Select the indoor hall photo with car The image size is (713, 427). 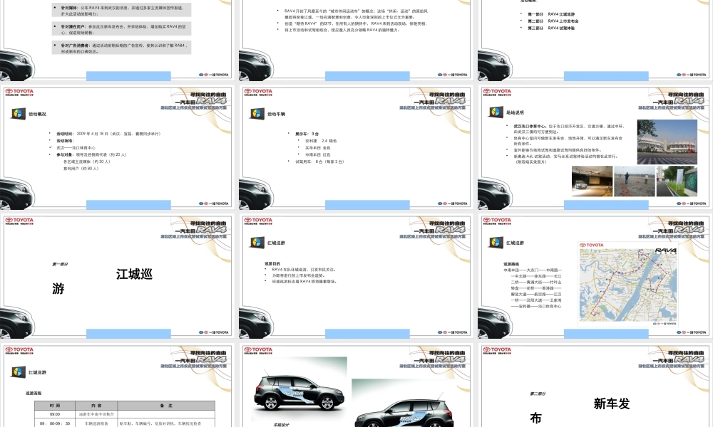[592, 181]
